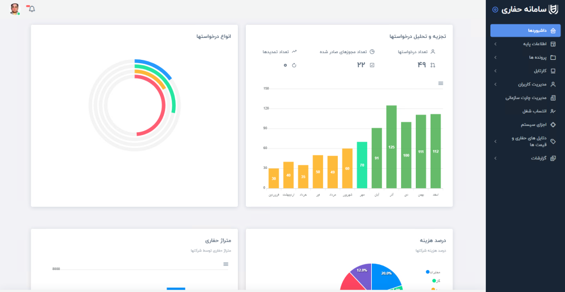Click the مدیریت کاربران user icon
The height and width of the screenshot is (292, 565).
coord(553,84)
